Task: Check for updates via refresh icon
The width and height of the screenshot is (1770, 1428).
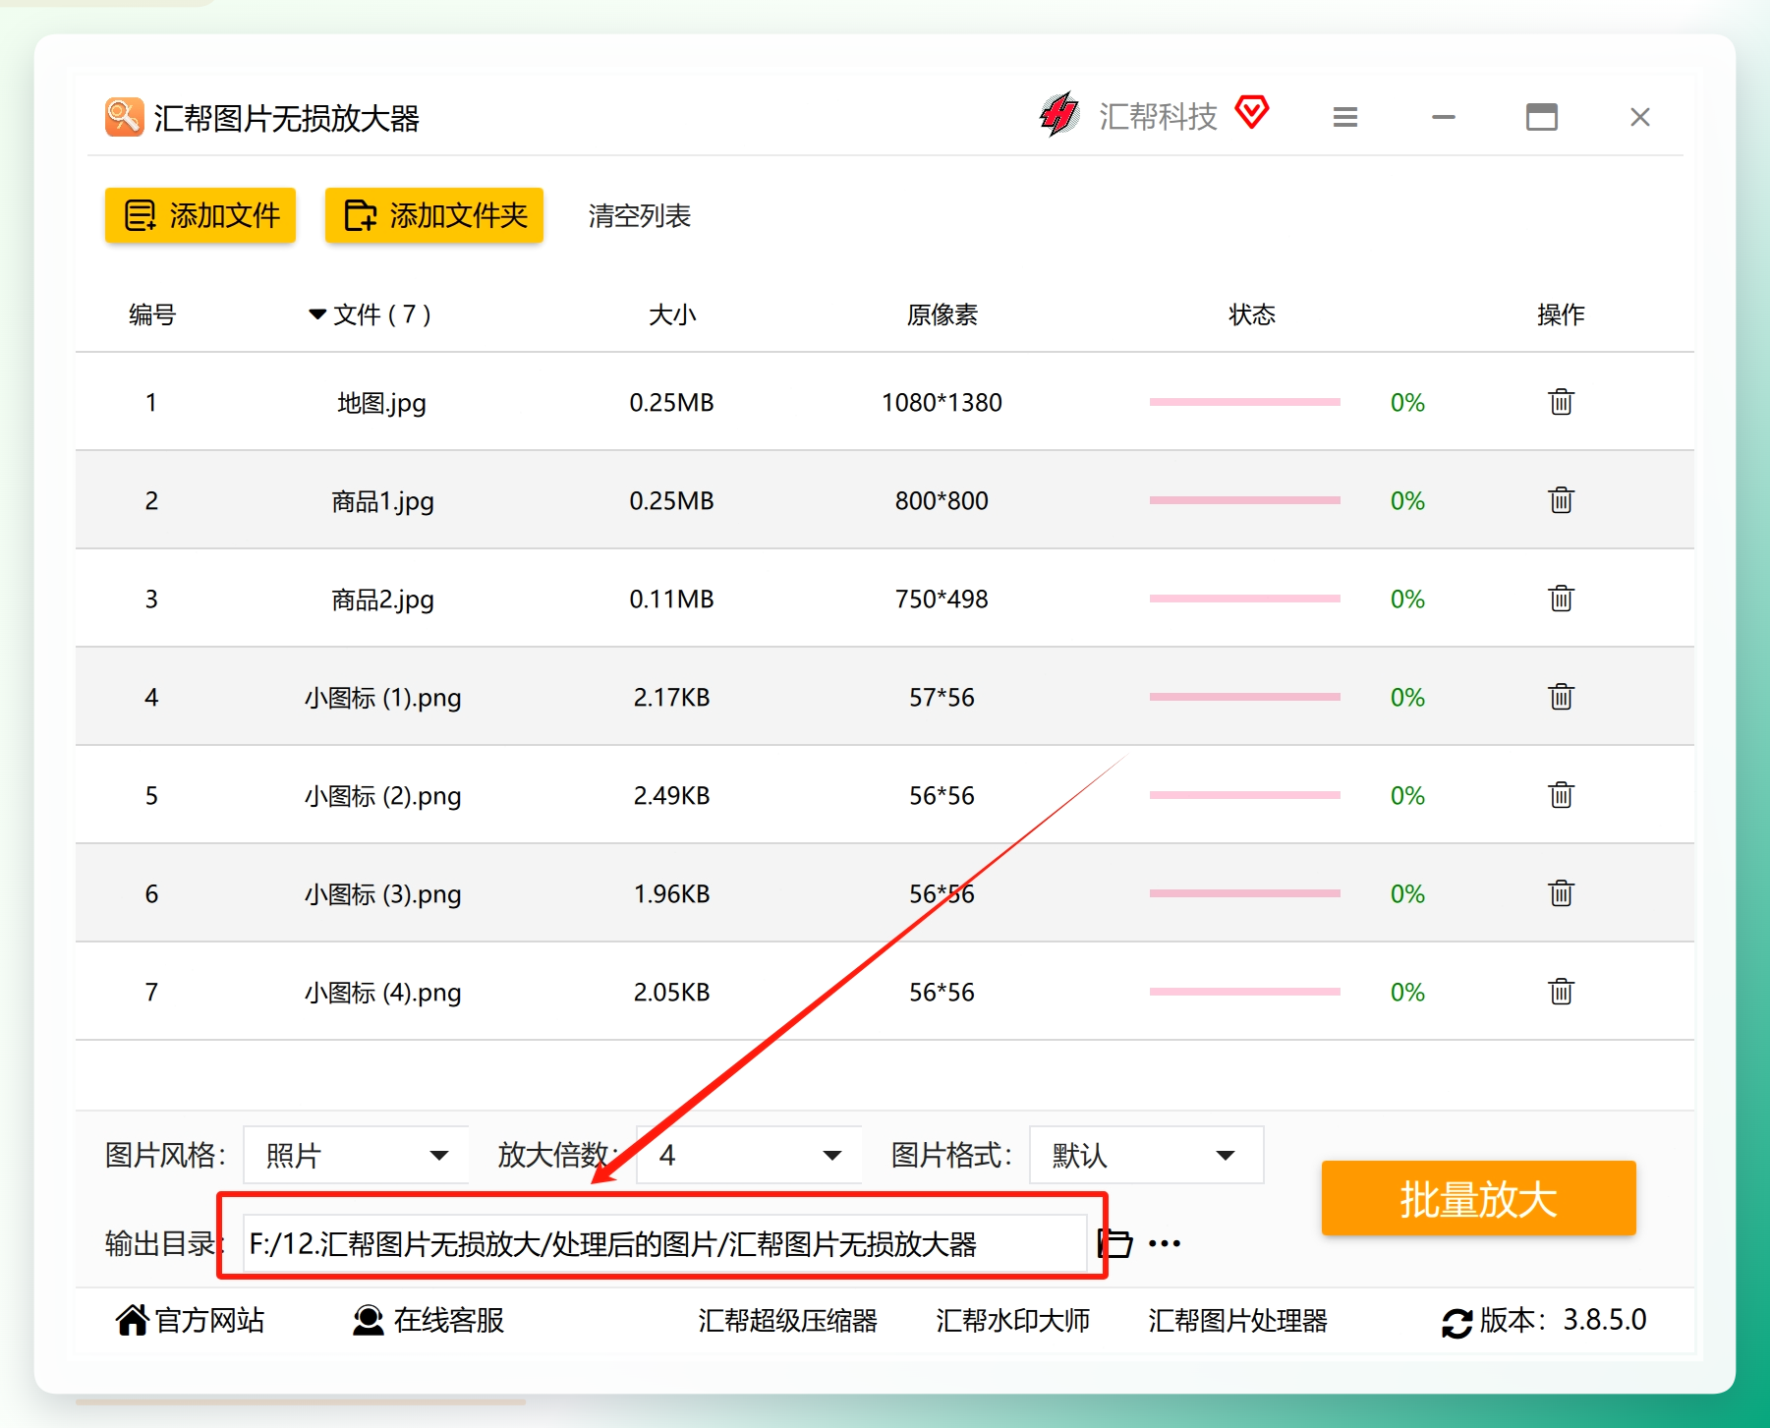Action: 1456,1322
